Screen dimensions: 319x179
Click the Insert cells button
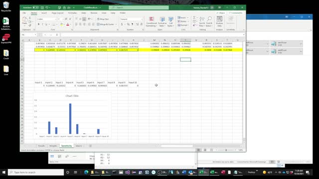coord(181,18)
